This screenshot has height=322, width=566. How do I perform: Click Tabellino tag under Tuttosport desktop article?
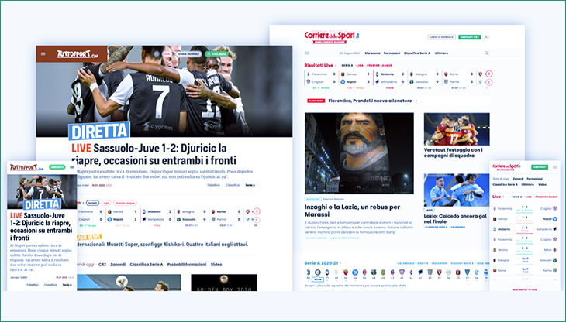tap(213, 185)
